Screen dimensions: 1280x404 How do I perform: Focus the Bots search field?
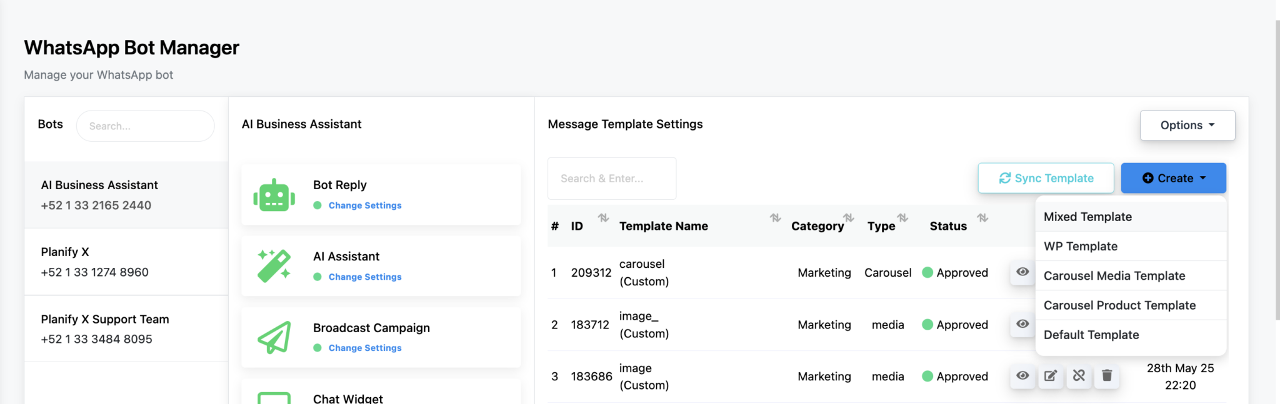146,126
